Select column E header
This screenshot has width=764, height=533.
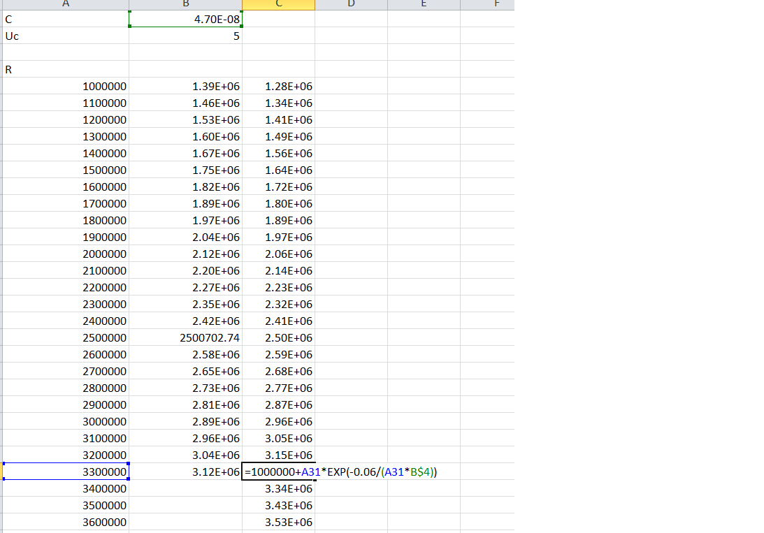click(424, 4)
